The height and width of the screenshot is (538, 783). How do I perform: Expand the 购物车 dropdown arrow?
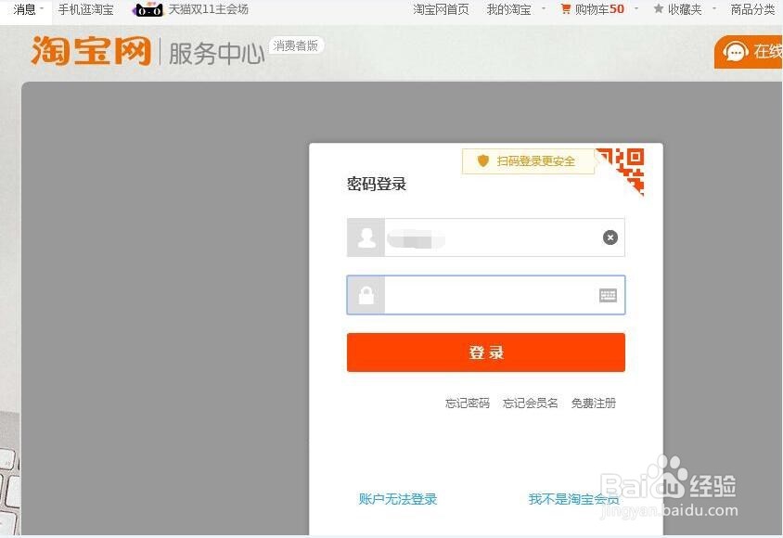(636, 8)
